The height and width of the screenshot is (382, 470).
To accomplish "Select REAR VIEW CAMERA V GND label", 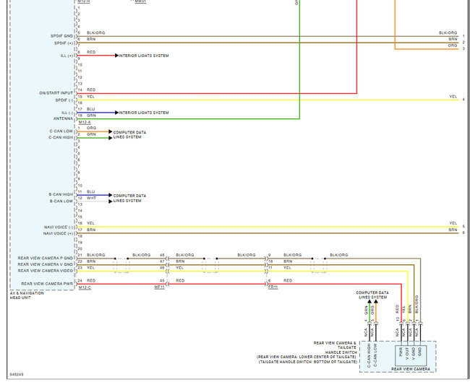I will [x=46, y=264].
